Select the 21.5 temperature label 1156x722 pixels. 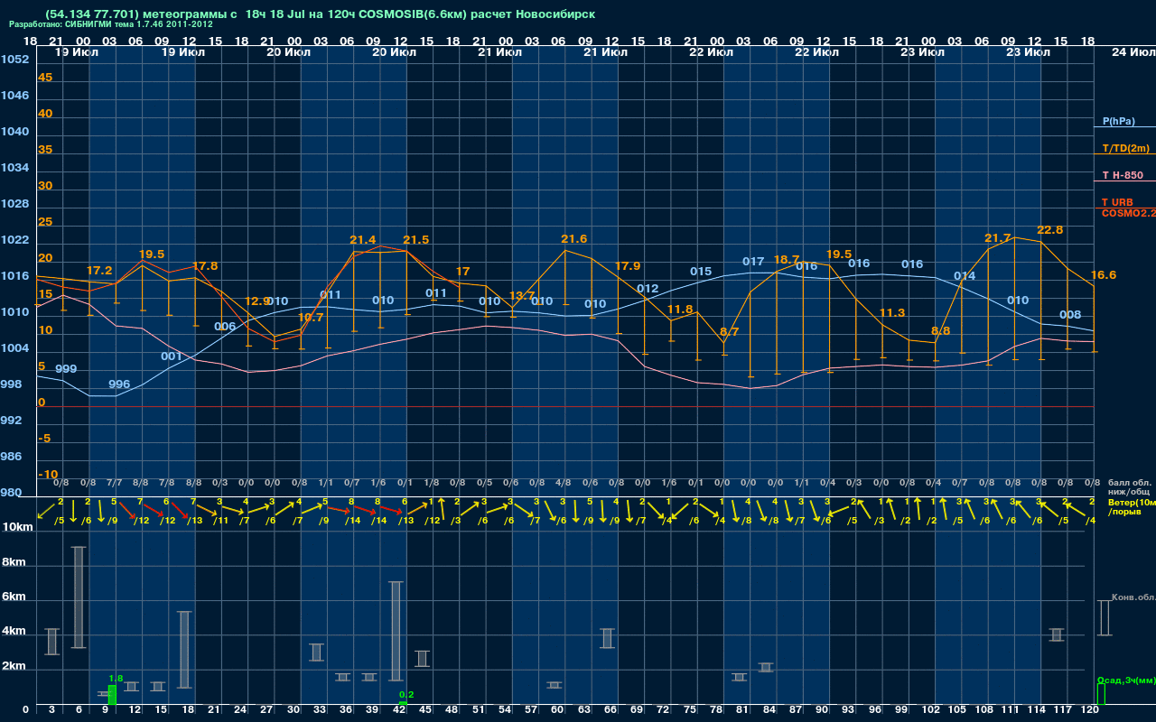416,240
